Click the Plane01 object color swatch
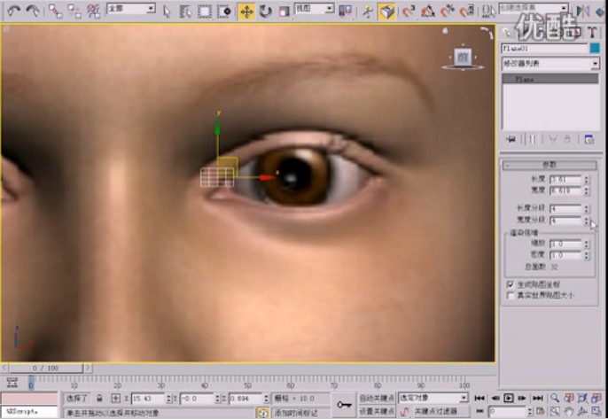Image resolution: width=608 pixels, height=419 pixels. (x=595, y=48)
